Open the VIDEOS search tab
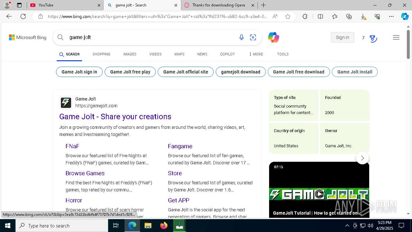 [155, 54]
